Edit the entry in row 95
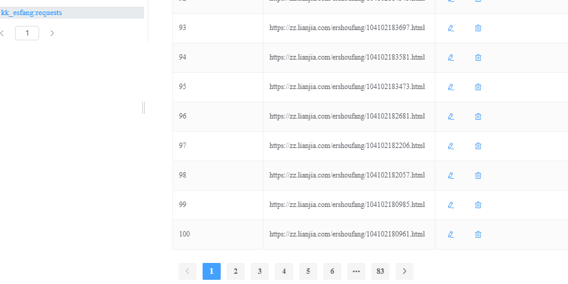Viewport: 568px width, 284px height. pos(450,87)
